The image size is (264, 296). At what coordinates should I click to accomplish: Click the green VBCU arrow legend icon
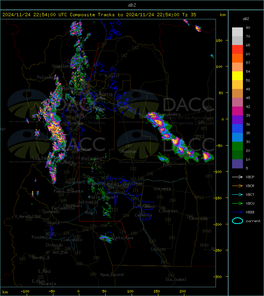coord(237,203)
